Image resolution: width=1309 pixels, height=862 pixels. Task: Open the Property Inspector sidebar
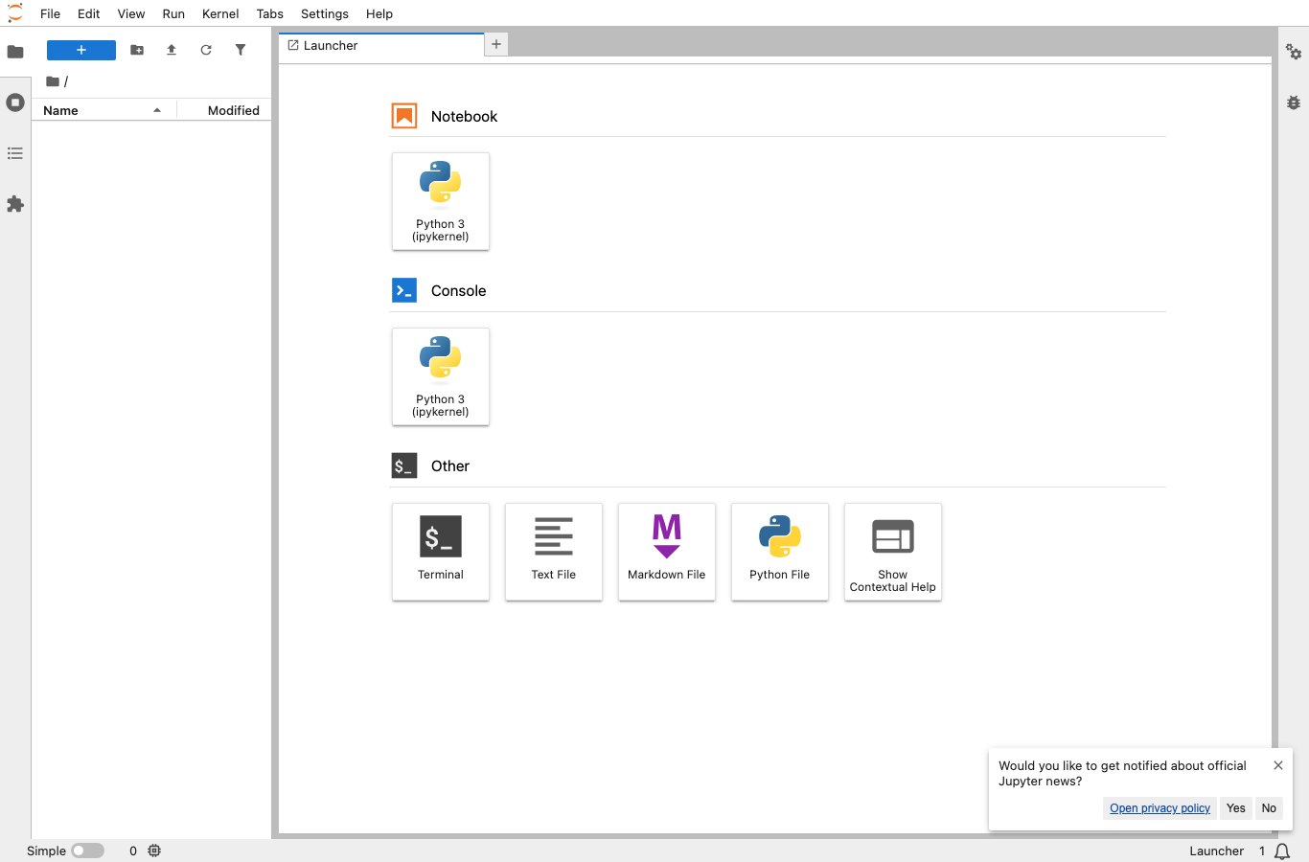(x=1294, y=52)
